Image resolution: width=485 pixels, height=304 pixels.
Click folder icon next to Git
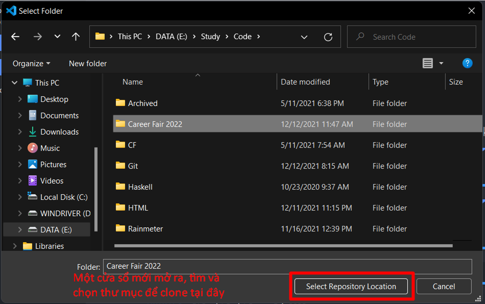coord(120,166)
